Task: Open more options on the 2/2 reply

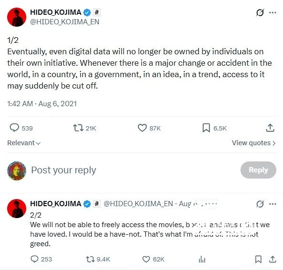Action: (273, 204)
